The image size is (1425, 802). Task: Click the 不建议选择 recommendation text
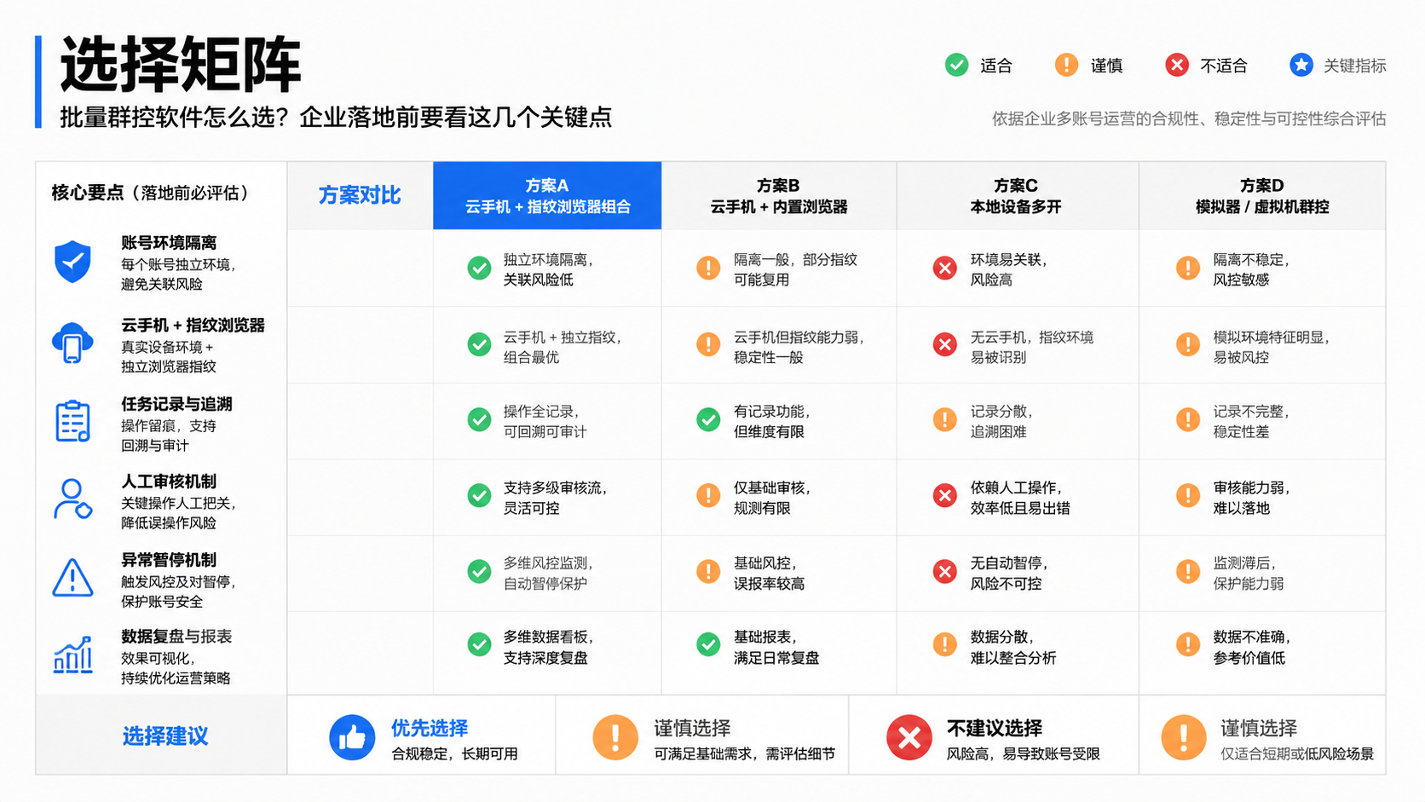(x=995, y=728)
